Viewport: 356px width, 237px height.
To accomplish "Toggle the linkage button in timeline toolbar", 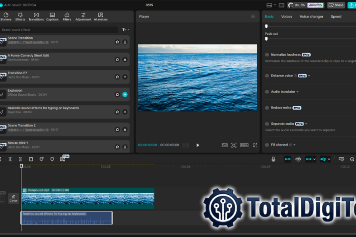I will tap(308, 159).
